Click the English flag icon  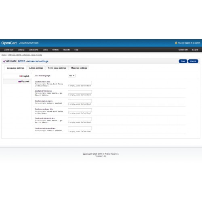(x=21, y=76)
